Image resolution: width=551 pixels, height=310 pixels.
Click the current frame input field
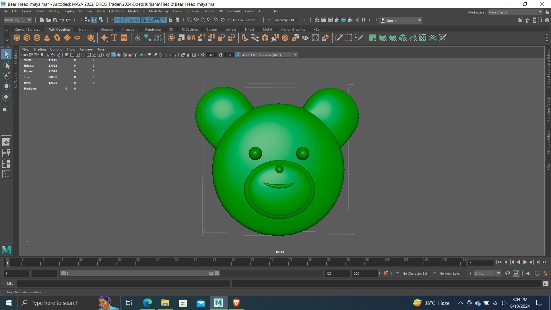pyautogui.click(x=481, y=263)
